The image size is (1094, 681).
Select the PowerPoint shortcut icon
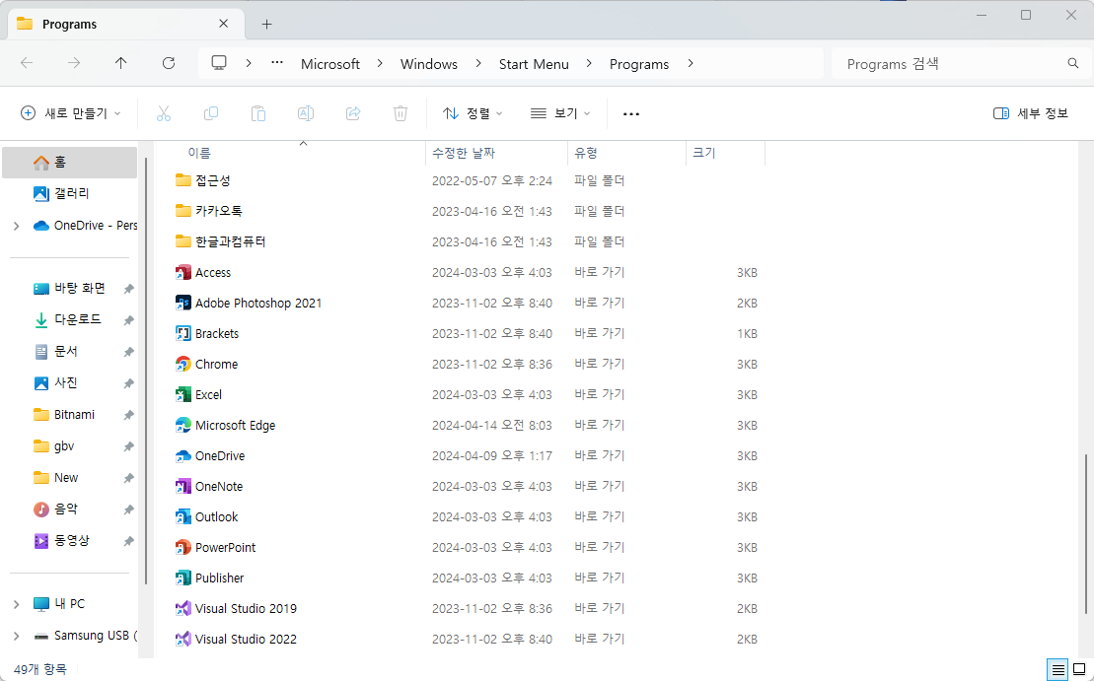click(x=182, y=547)
